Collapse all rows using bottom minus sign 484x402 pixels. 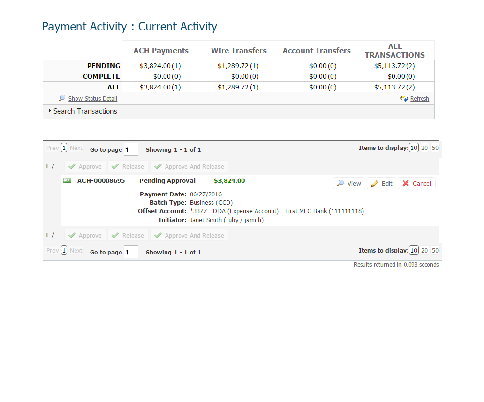point(57,235)
